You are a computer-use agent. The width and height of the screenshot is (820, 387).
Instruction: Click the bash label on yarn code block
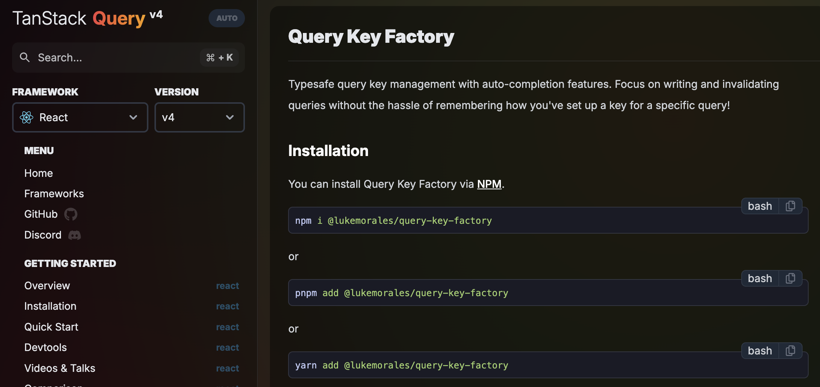point(760,351)
